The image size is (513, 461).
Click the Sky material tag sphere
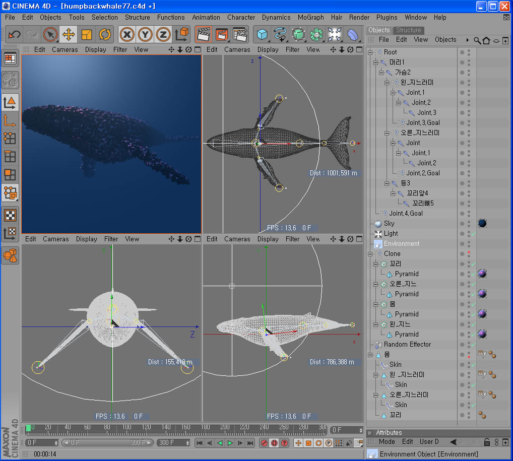tap(482, 224)
